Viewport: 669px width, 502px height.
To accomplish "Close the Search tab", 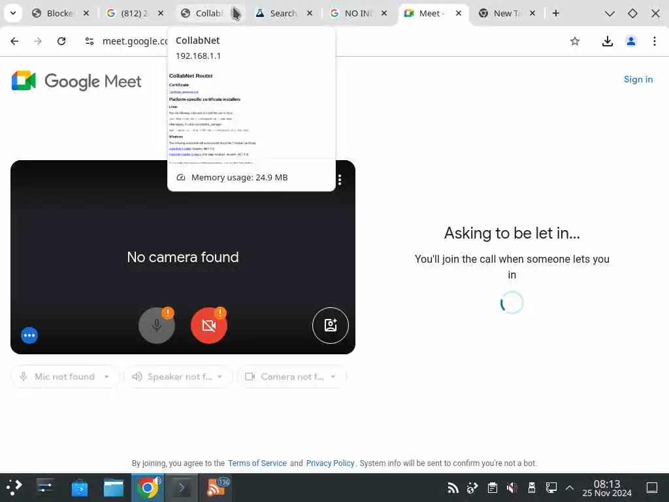I will [x=310, y=13].
